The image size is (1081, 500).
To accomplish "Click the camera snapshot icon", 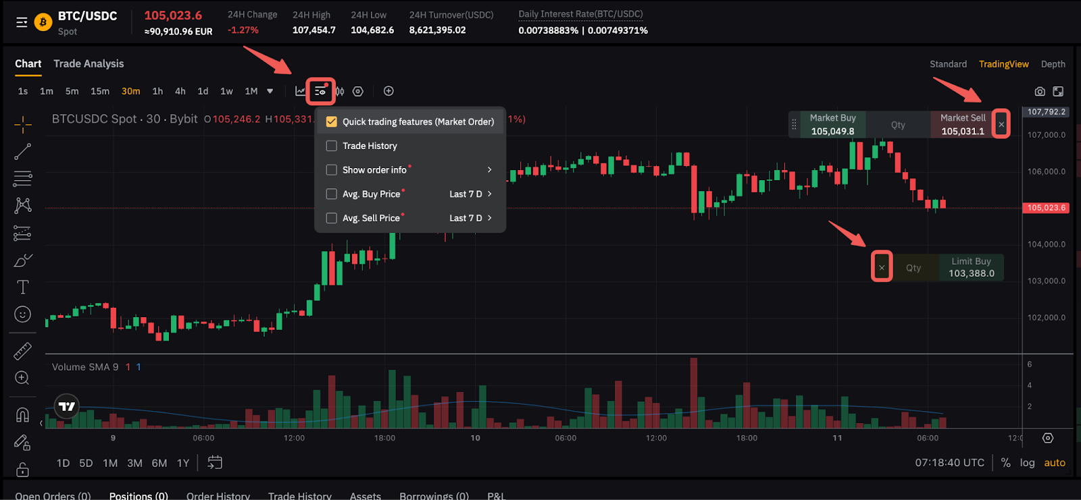I will (1040, 91).
